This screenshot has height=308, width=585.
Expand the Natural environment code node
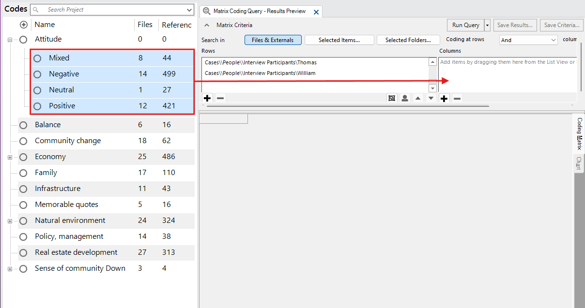click(x=10, y=221)
